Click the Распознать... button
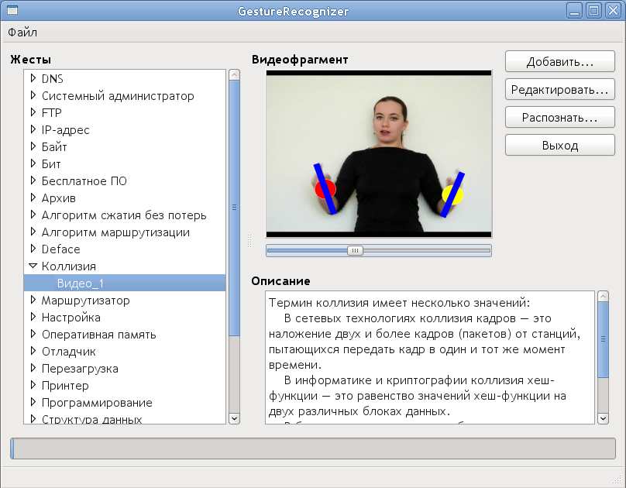 [x=559, y=117]
